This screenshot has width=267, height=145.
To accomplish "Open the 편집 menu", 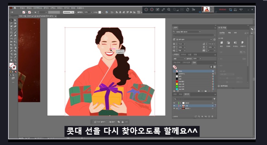I will (x=29, y=8).
